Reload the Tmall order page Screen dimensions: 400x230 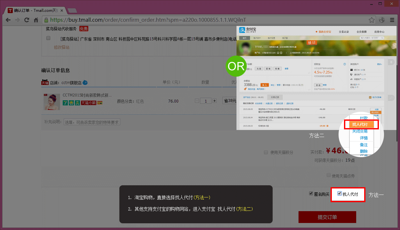pos(27,20)
